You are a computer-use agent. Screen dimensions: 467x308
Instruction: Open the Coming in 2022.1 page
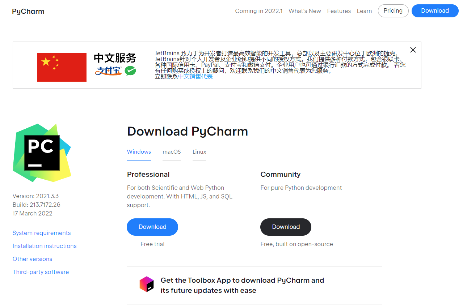pyautogui.click(x=259, y=11)
